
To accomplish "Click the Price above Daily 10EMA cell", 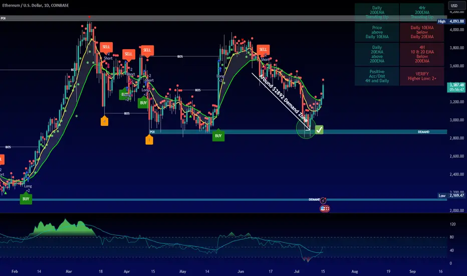I will (377, 32).
